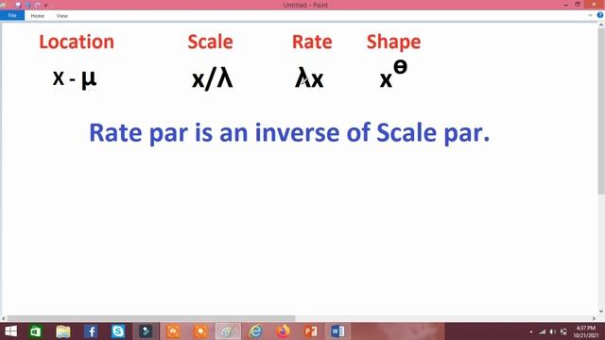The image size is (605, 340).
Task: Switch to the Home ribbon tab
Action: click(x=38, y=16)
